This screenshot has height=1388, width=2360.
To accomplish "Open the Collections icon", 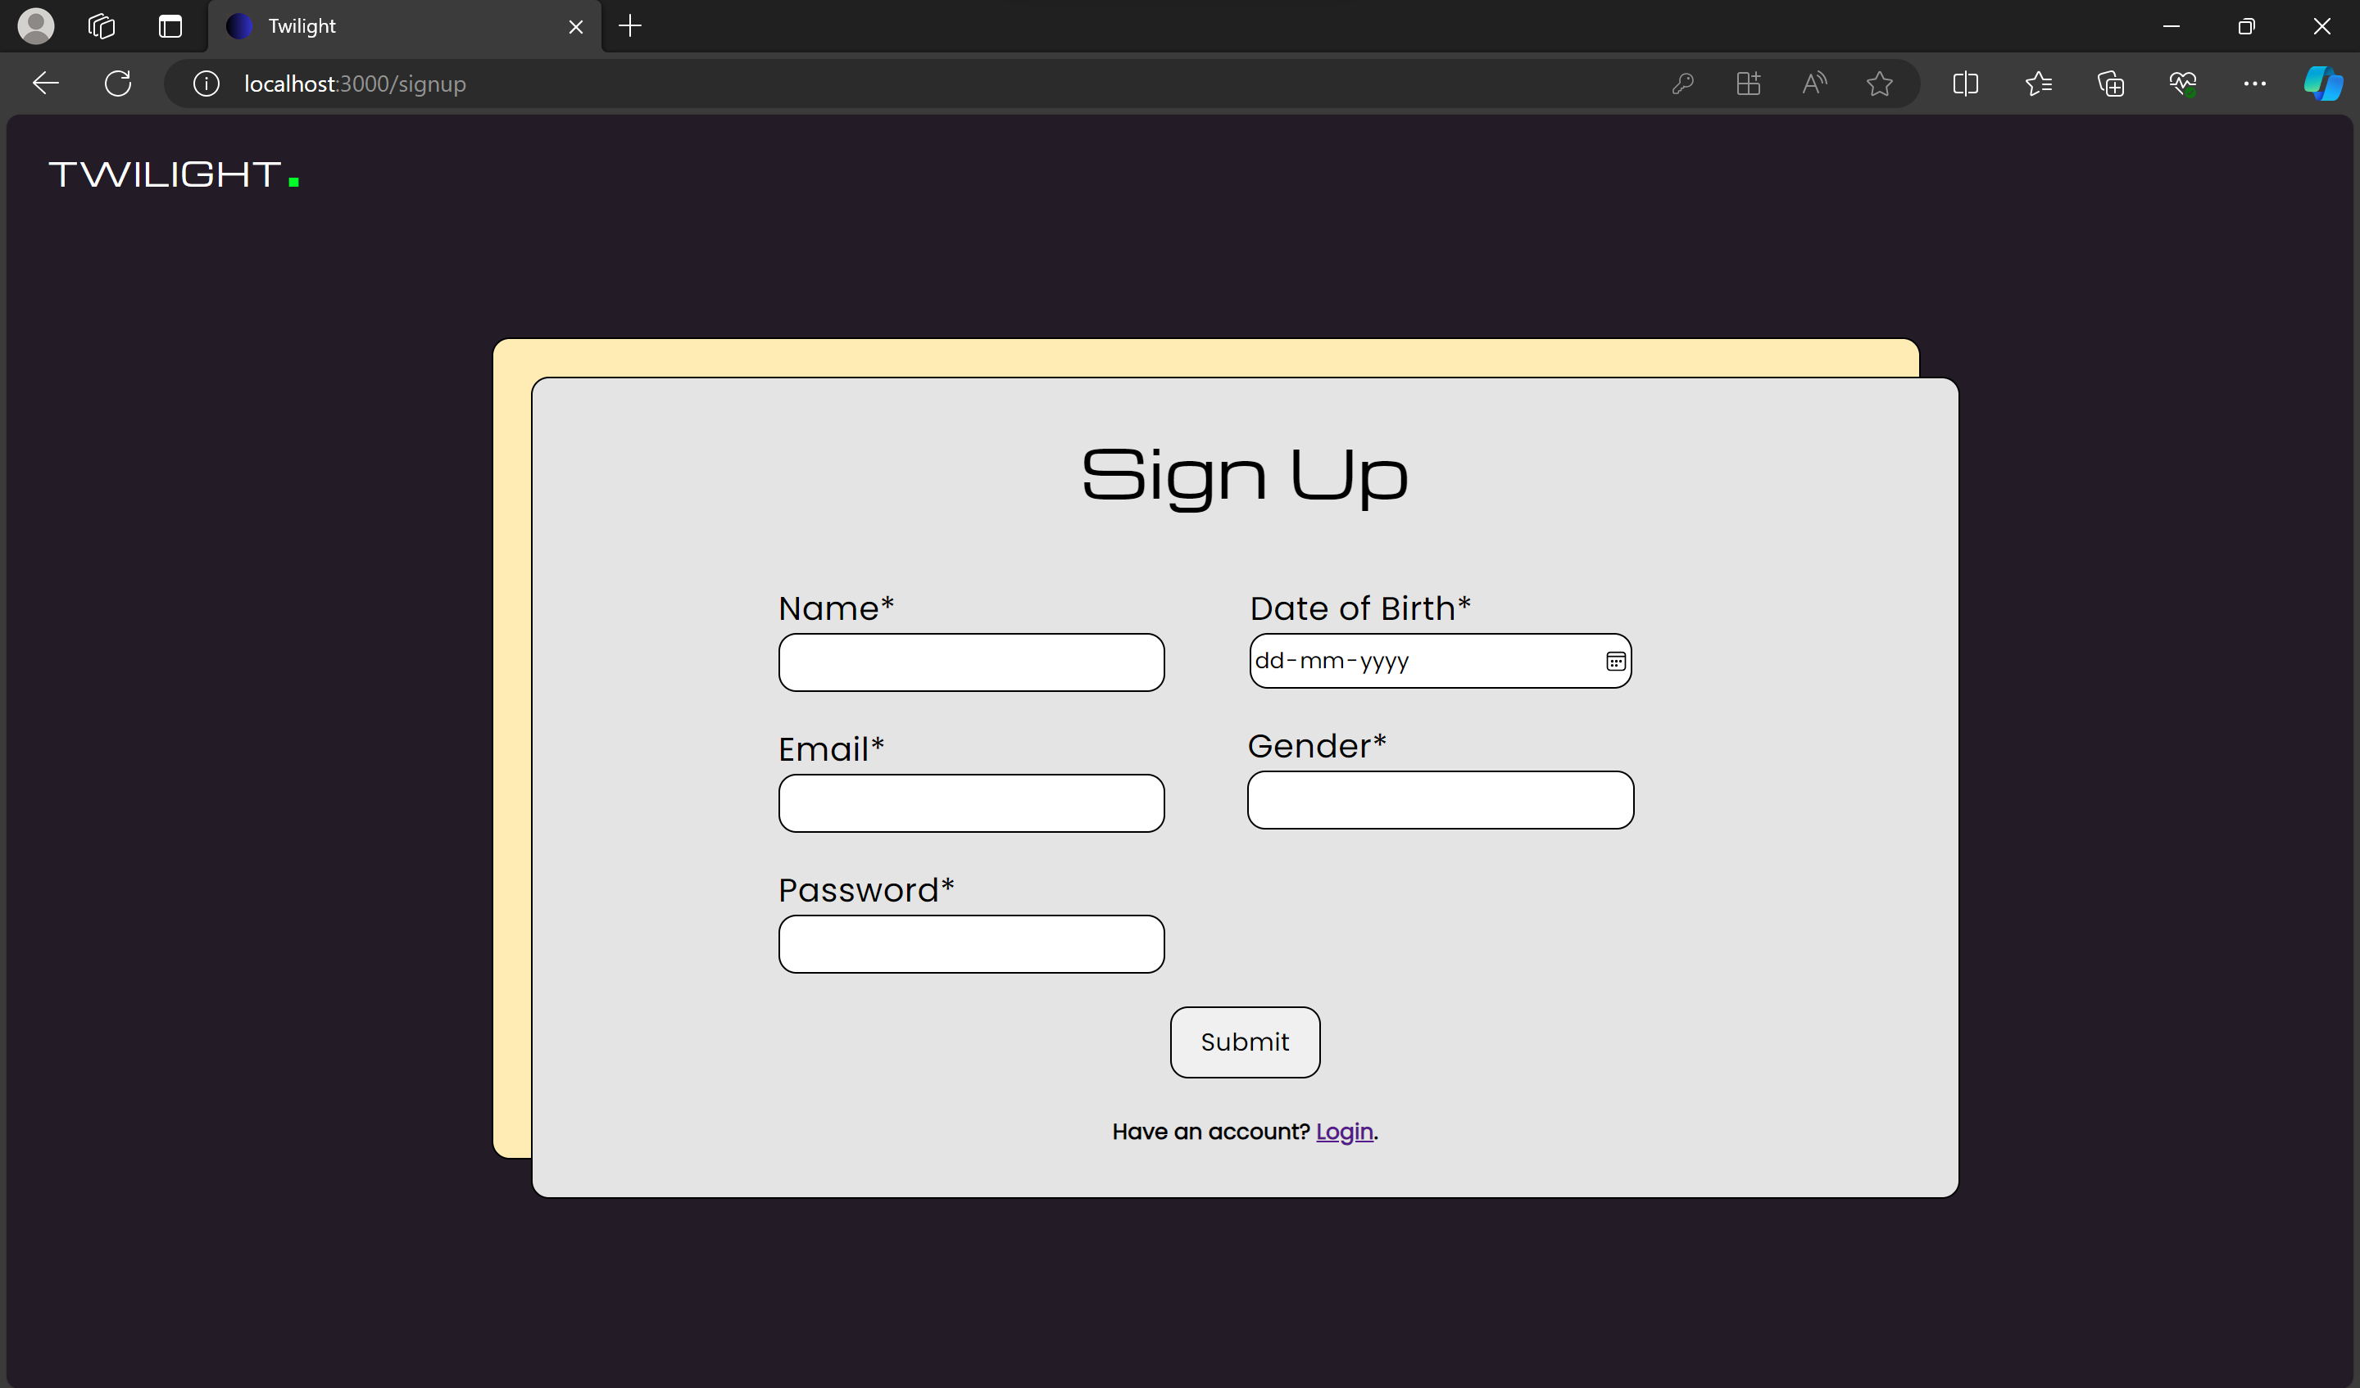I will [x=2112, y=84].
